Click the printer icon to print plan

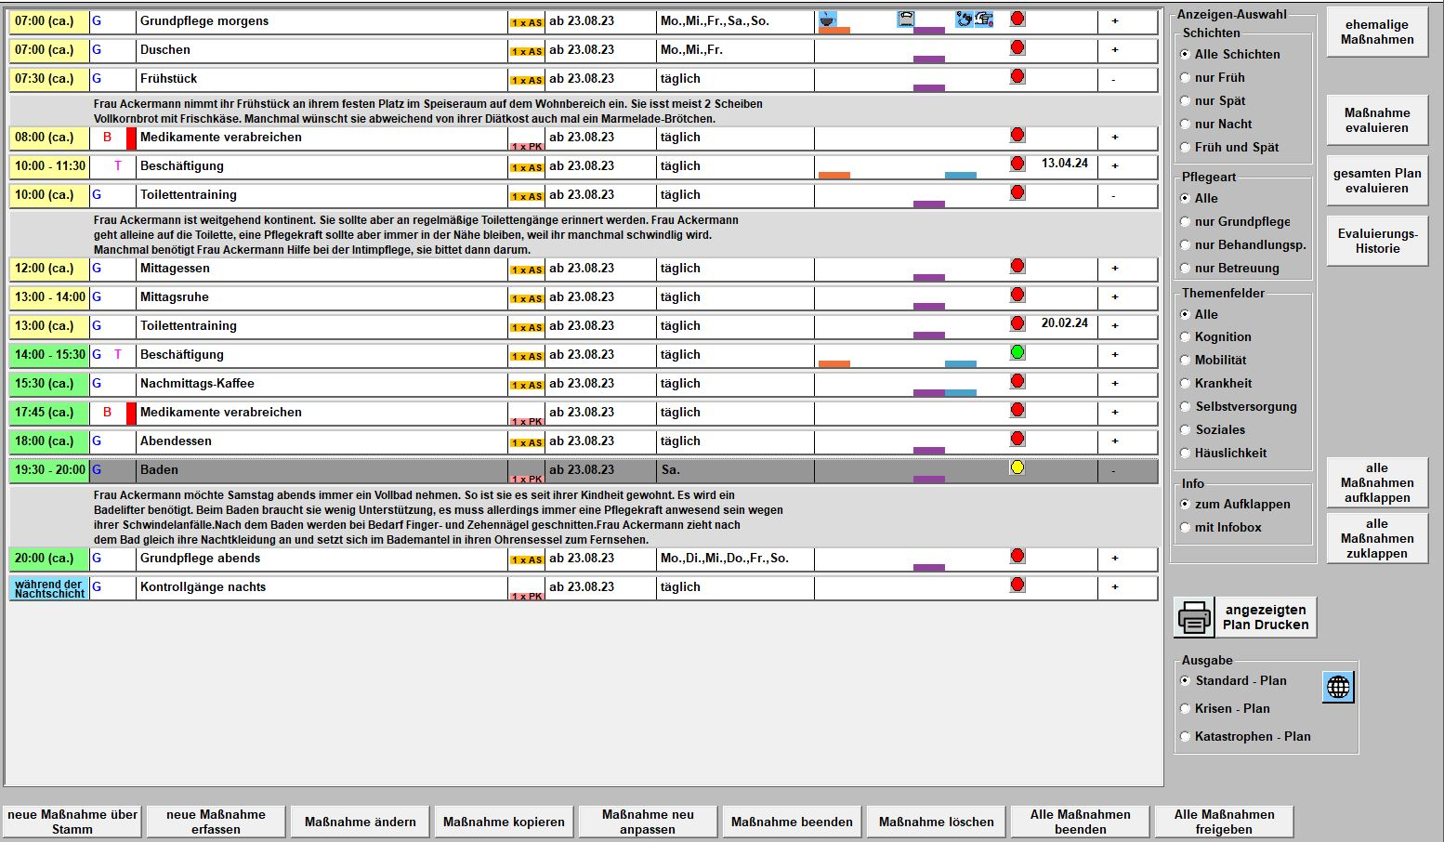pos(1194,618)
